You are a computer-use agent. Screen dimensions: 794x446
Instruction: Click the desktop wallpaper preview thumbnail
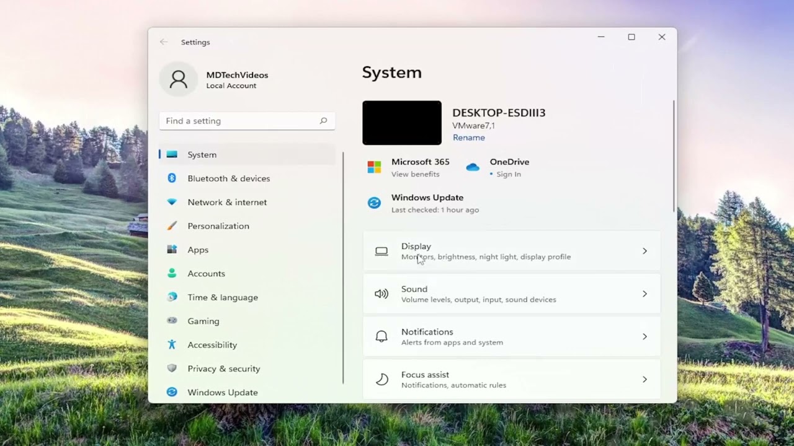pyautogui.click(x=402, y=123)
